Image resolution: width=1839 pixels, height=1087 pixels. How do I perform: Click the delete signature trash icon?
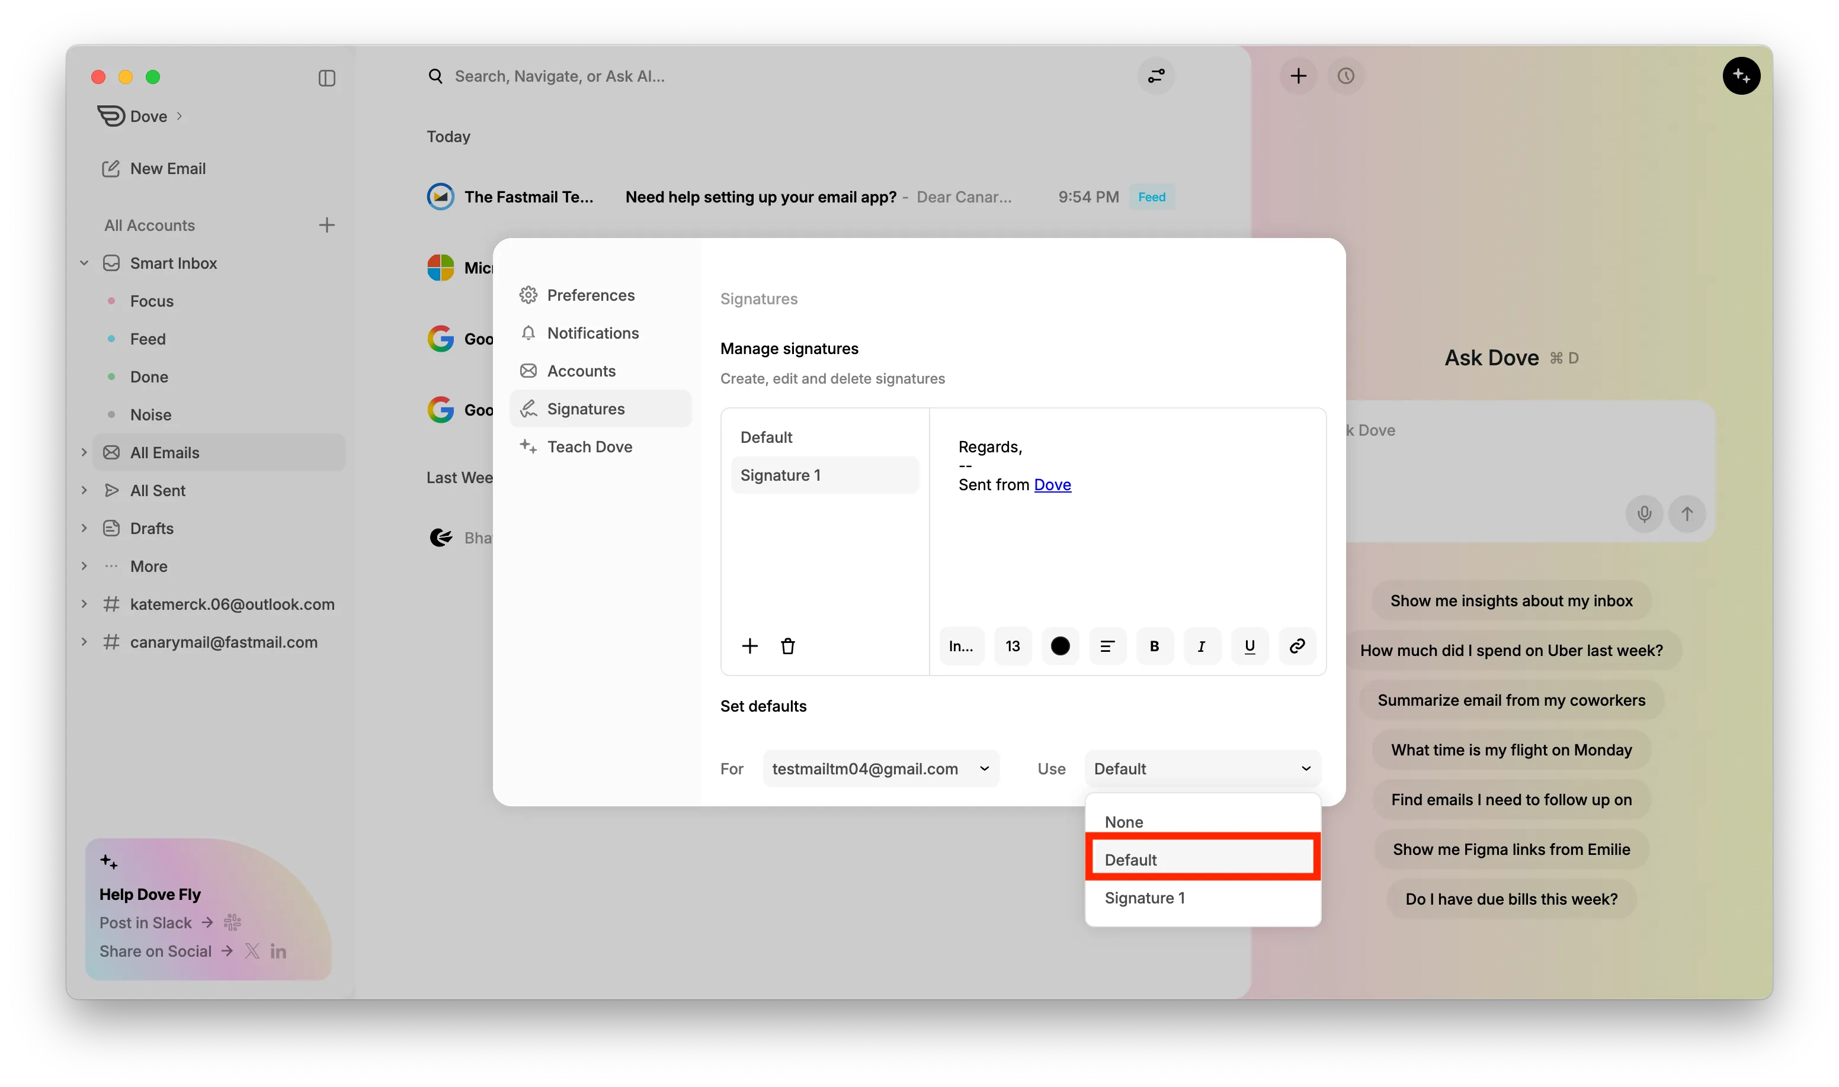787,646
